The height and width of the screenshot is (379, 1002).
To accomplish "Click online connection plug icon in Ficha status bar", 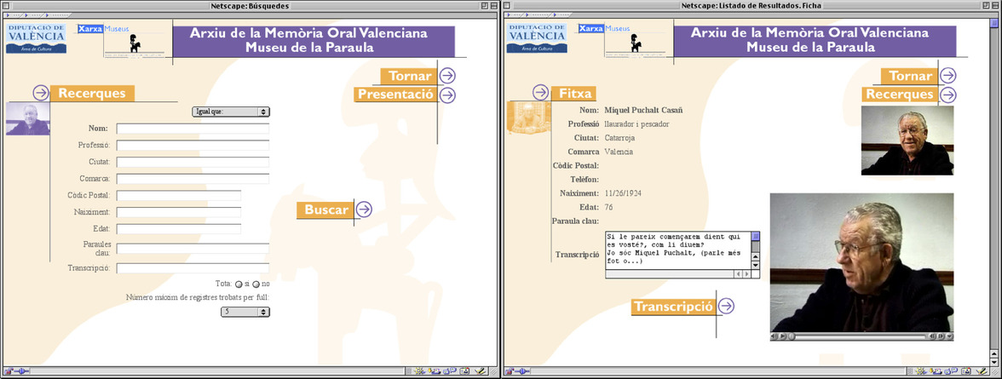I will [522, 370].
